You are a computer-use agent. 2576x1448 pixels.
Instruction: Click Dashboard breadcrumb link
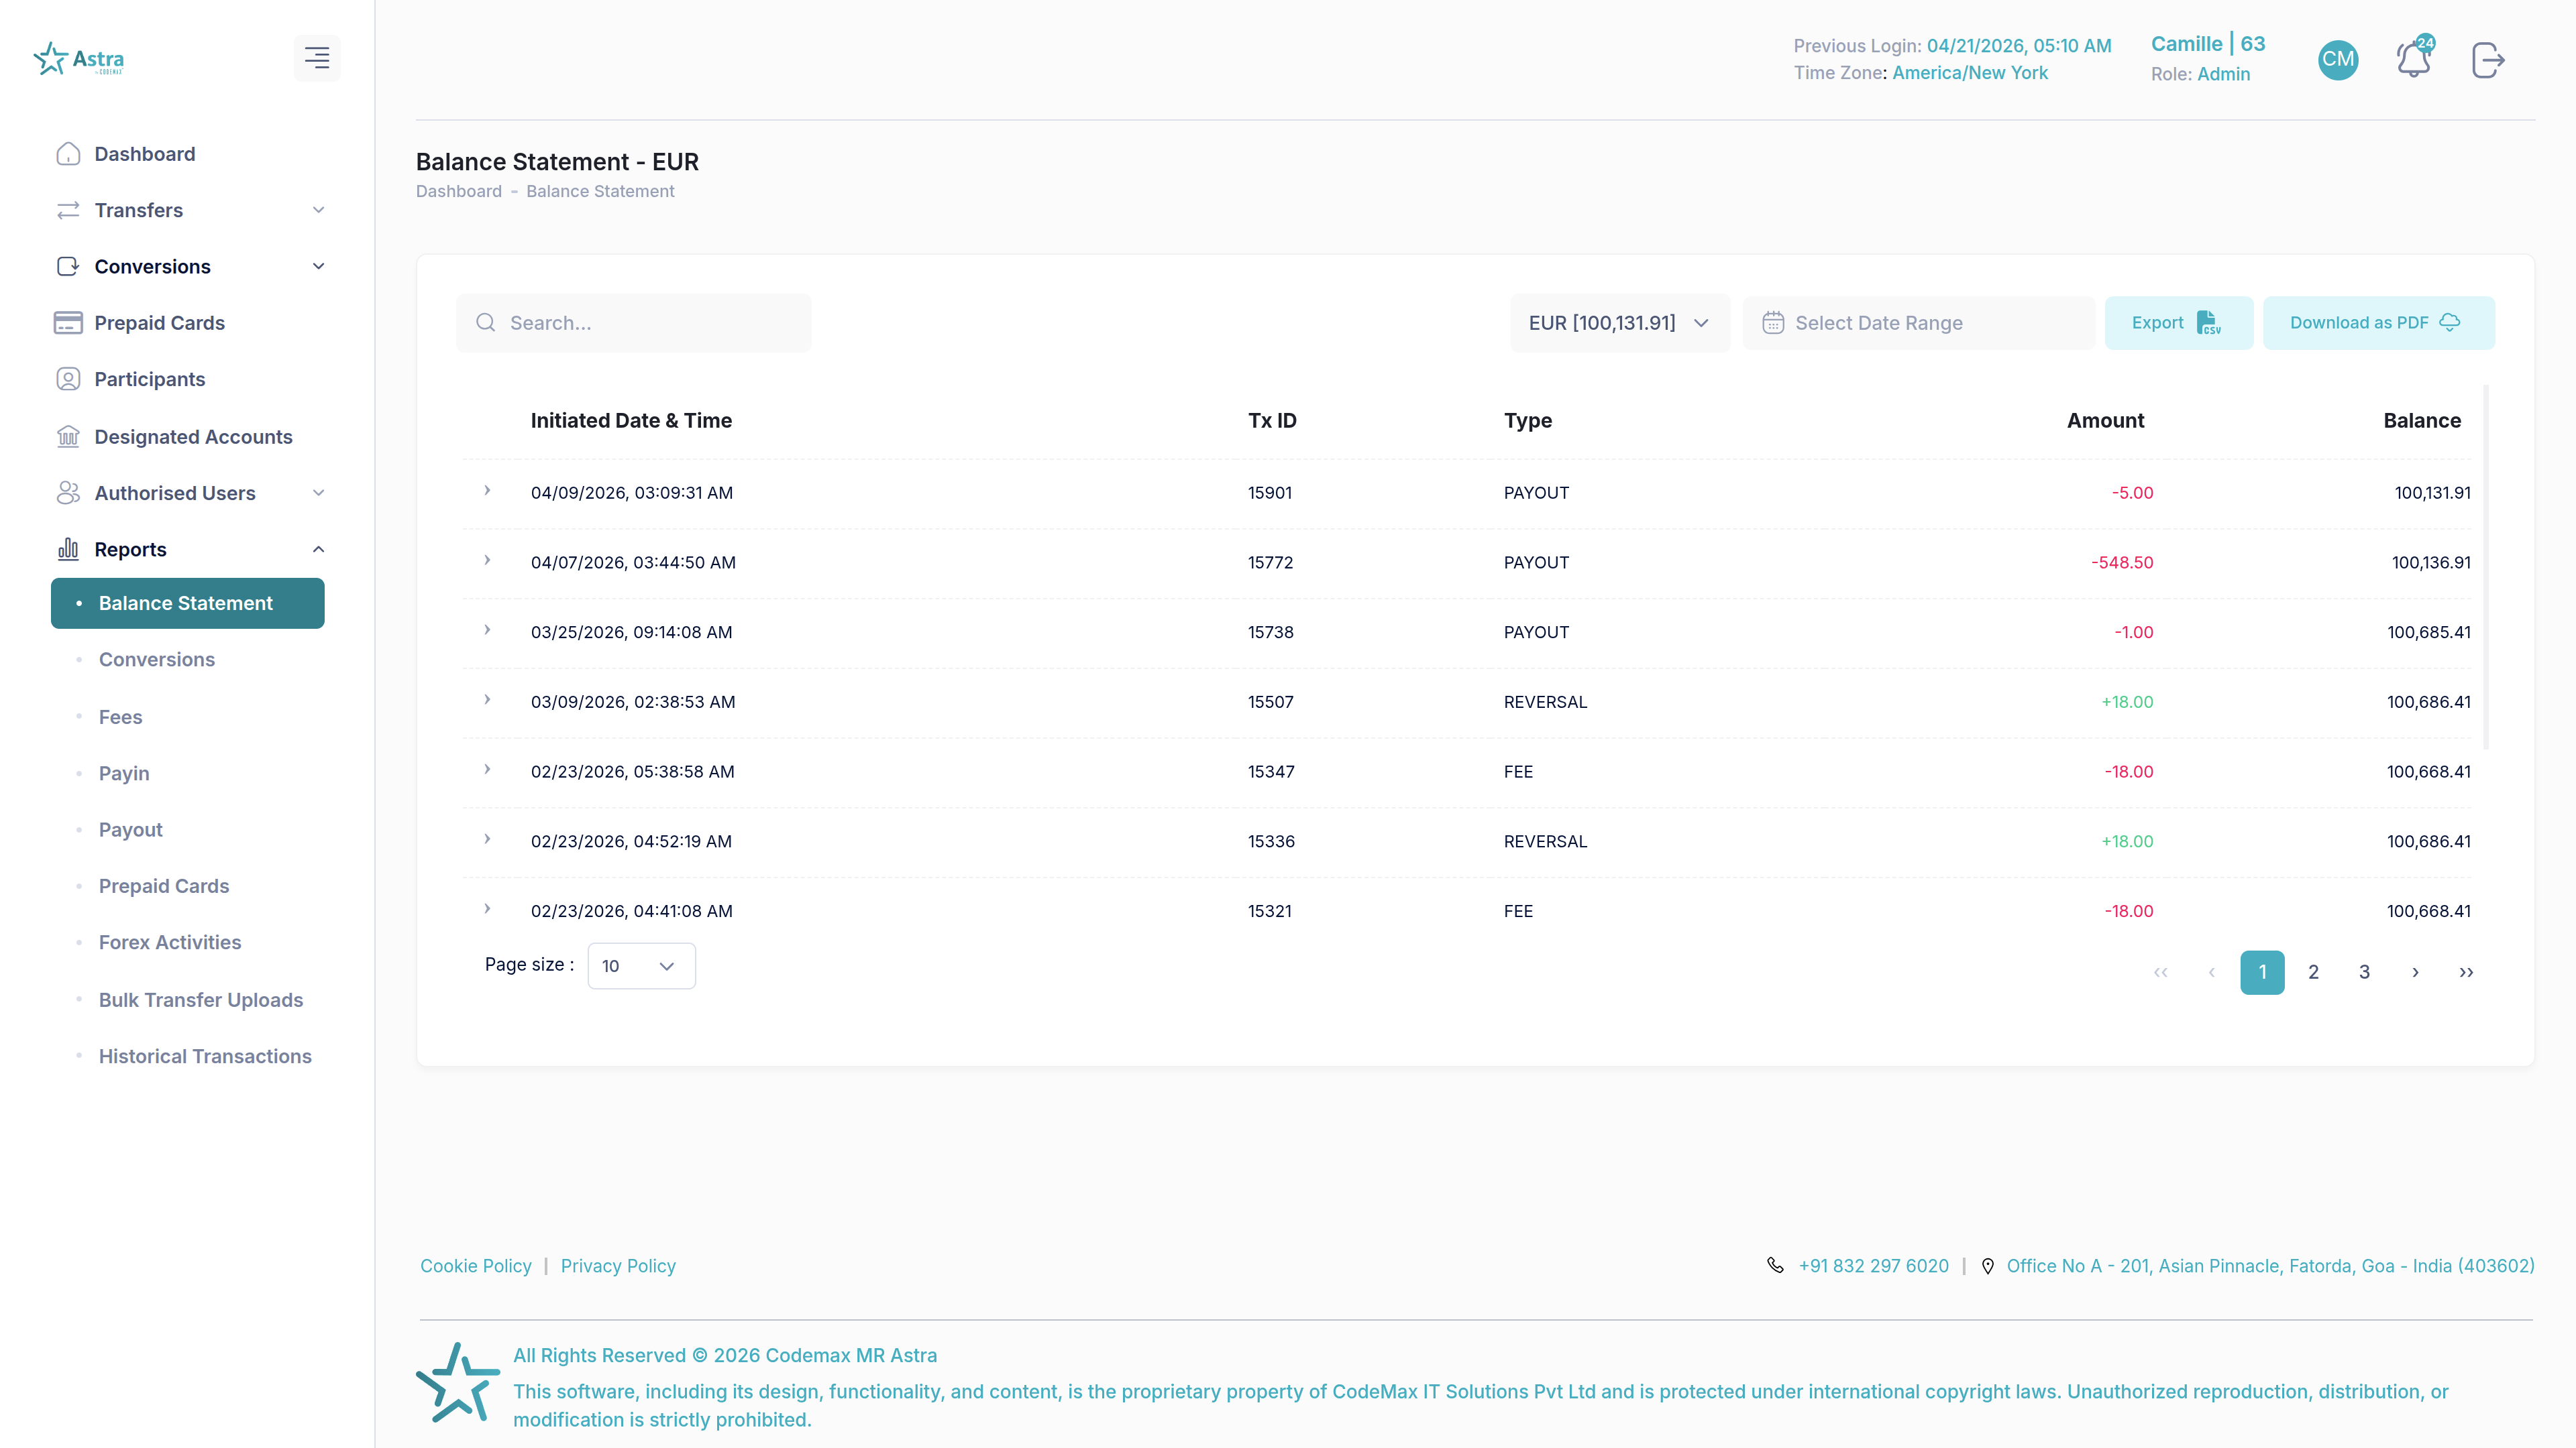(459, 191)
